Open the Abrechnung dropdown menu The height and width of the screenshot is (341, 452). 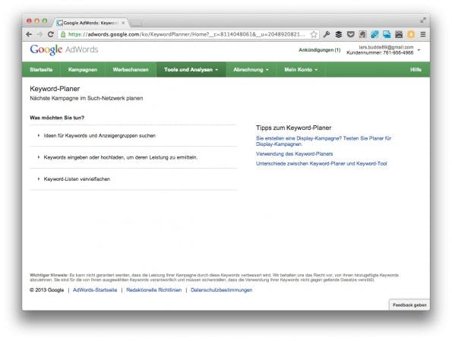click(251, 69)
